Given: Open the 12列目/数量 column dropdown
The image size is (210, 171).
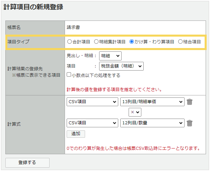Looking at the screenshot, I should tap(152, 123).
